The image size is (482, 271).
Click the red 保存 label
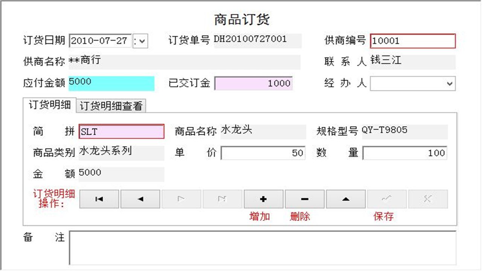tap(383, 216)
